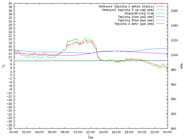Image resolution: width=185 pixels, height=139 pixels.
Task: Click the green curve peak near 11:00
Action: (x=86, y=38)
